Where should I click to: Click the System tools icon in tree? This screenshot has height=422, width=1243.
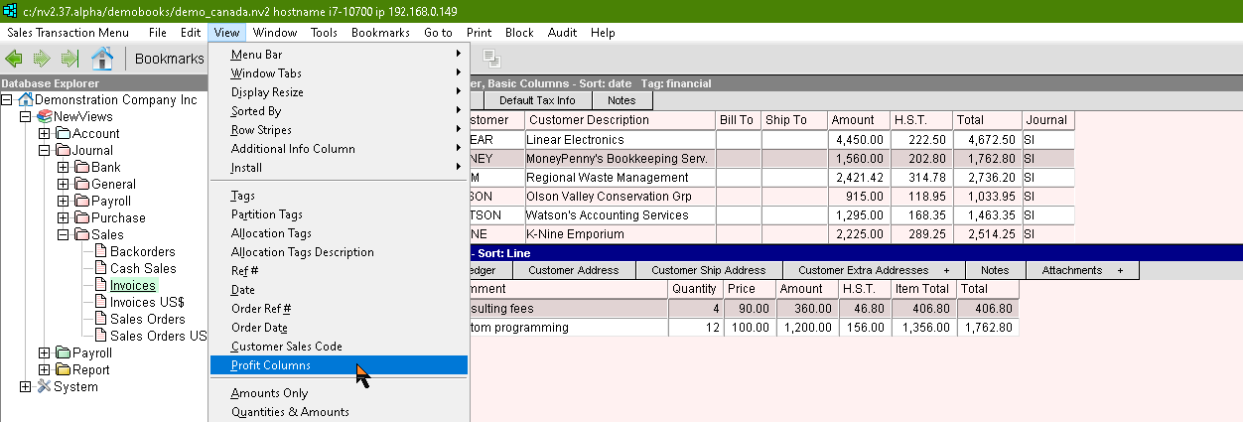(44, 386)
